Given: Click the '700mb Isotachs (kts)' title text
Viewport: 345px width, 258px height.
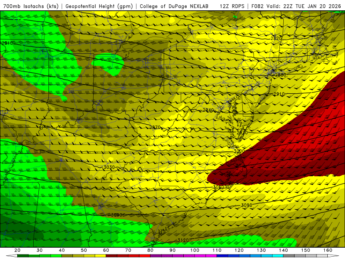Looking at the screenshot, I should (31, 6).
